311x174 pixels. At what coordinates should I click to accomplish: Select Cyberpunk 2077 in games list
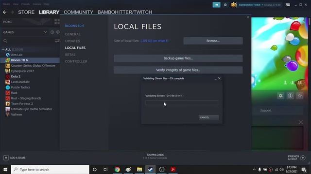[22, 71]
